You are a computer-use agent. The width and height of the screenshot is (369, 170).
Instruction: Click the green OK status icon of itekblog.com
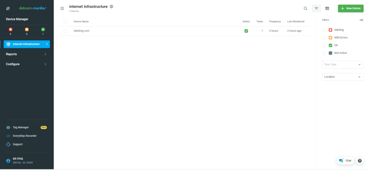(x=246, y=31)
